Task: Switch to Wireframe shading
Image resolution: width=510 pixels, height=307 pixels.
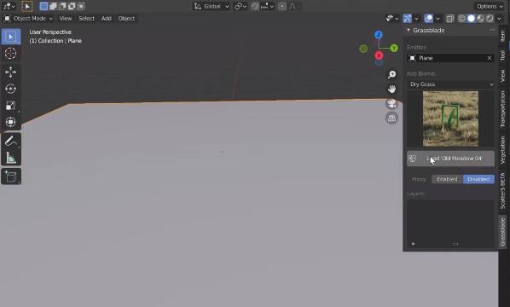Action: (x=462, y=19)
